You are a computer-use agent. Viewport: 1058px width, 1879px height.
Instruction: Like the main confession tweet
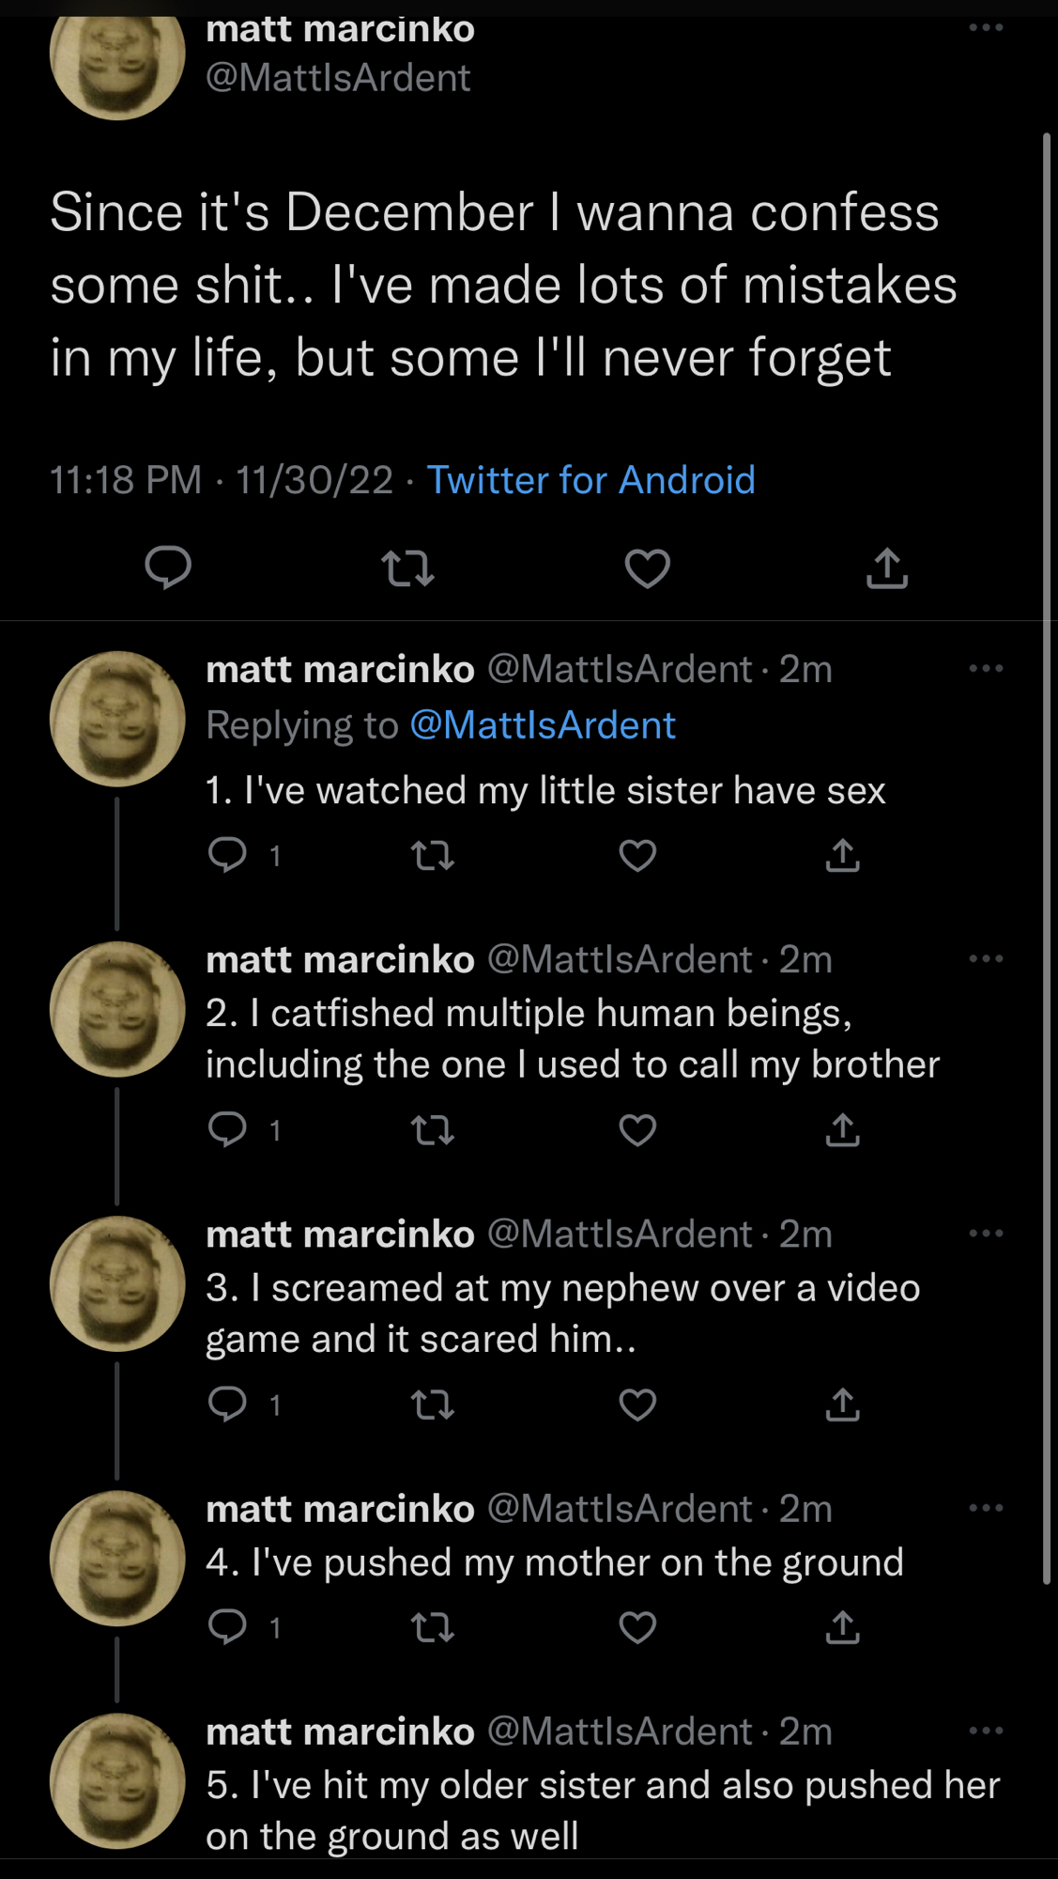tap(648, 568)
